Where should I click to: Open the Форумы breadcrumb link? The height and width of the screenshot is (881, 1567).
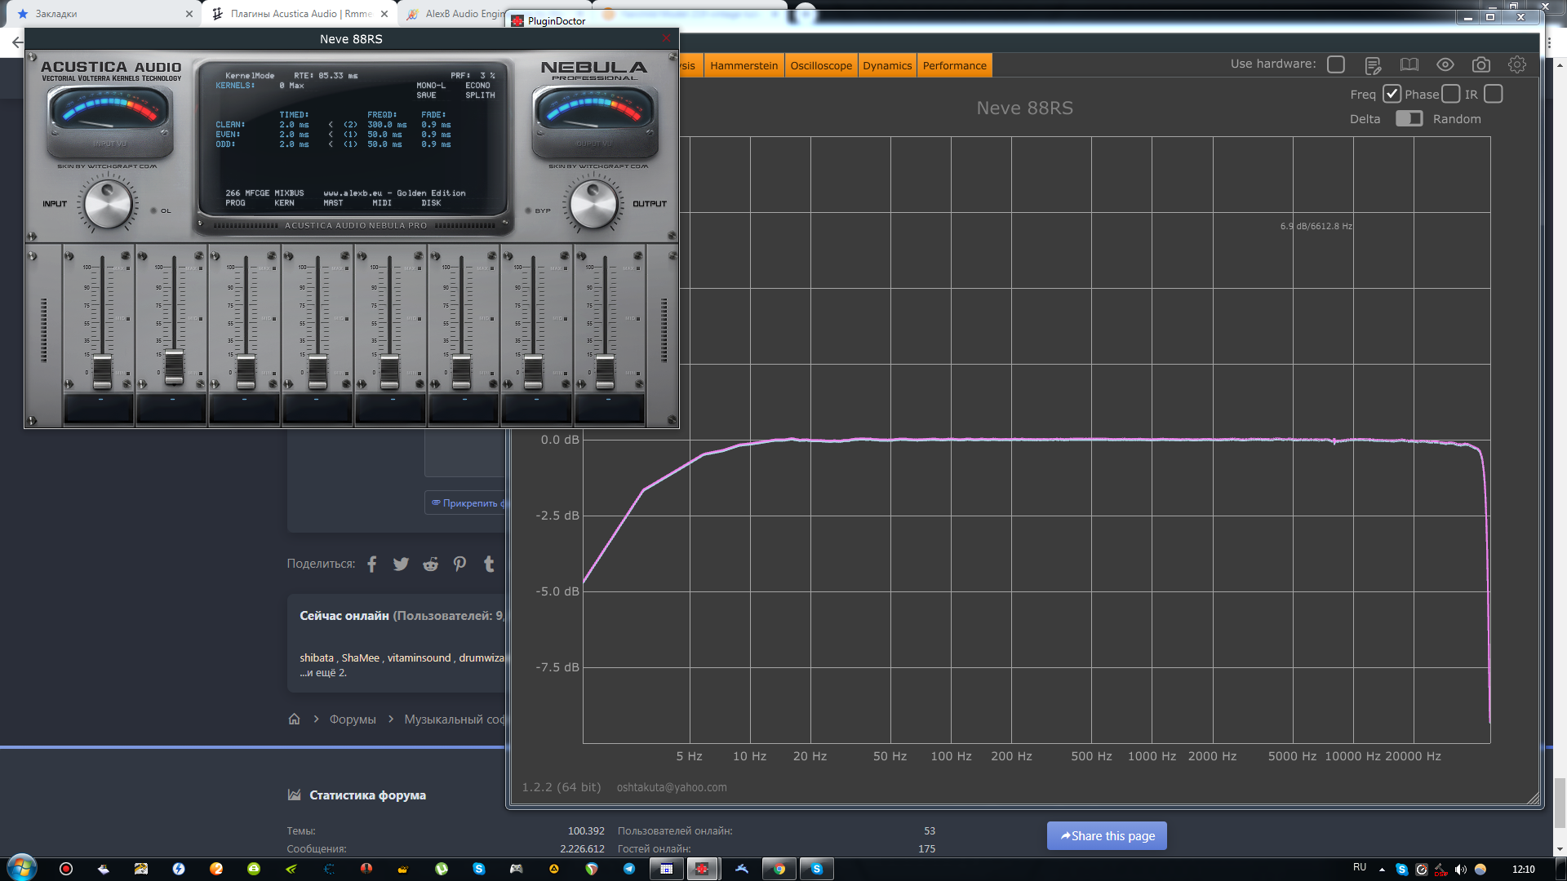pos(353,719)
